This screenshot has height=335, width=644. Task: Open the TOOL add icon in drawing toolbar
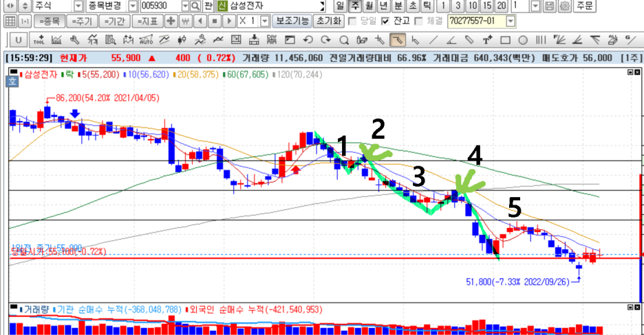click(x=39, y=40)
